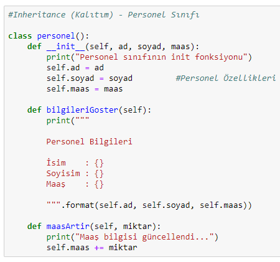Click the '#Personel Özellikleri' comment

tap(226, 78)
